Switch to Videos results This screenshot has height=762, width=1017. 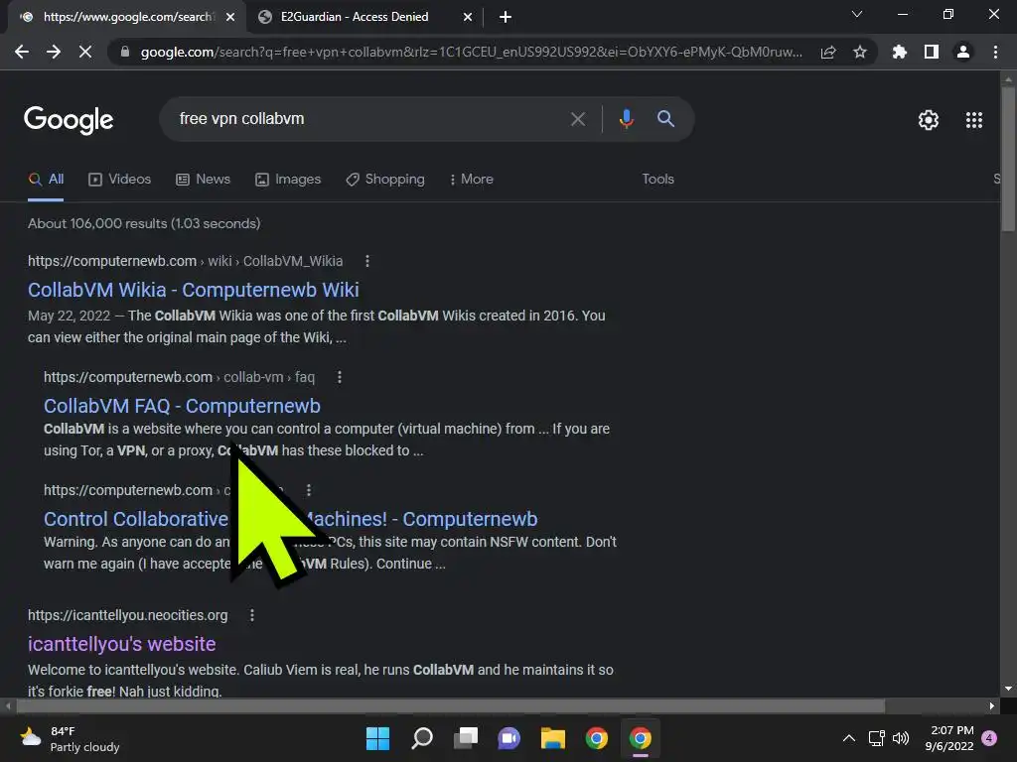tap(120, 180)
